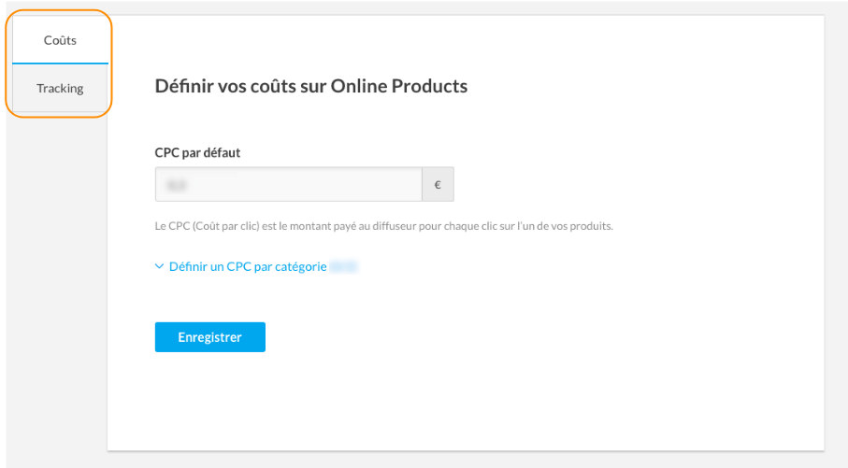Select the CPC par défaut label
This screenshot has height=468, width=848.
coord(197,152)
